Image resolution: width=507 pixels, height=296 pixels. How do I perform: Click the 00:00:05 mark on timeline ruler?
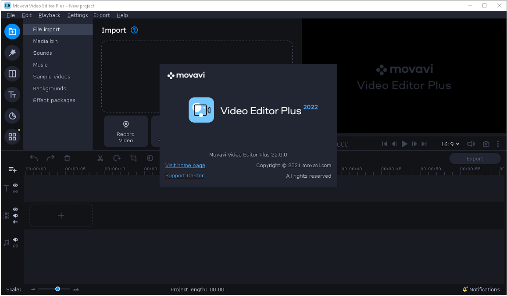75,169
